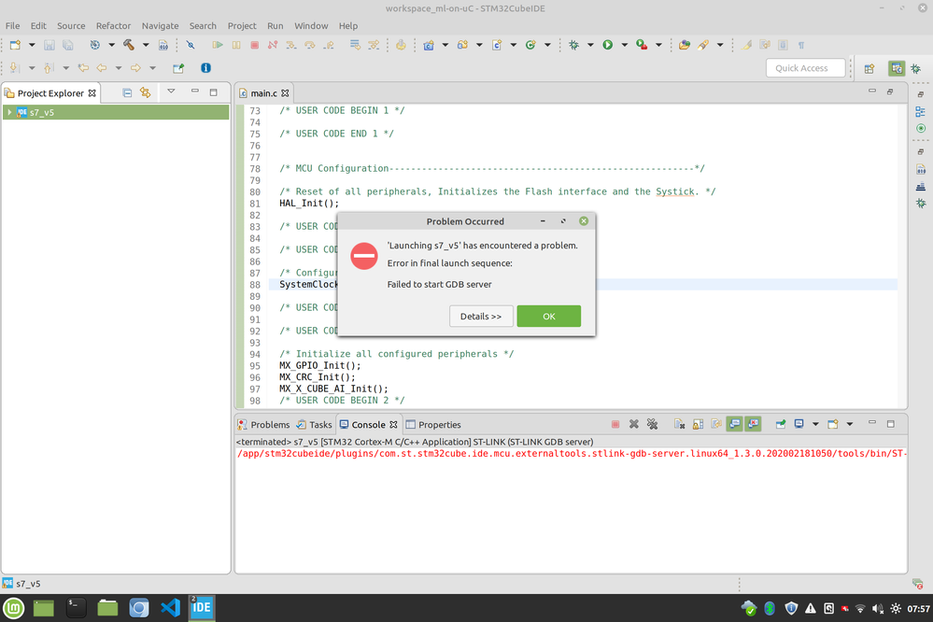
Task: Click the Debug bug icon in toolbar
Action: click(x=573, y=45)
